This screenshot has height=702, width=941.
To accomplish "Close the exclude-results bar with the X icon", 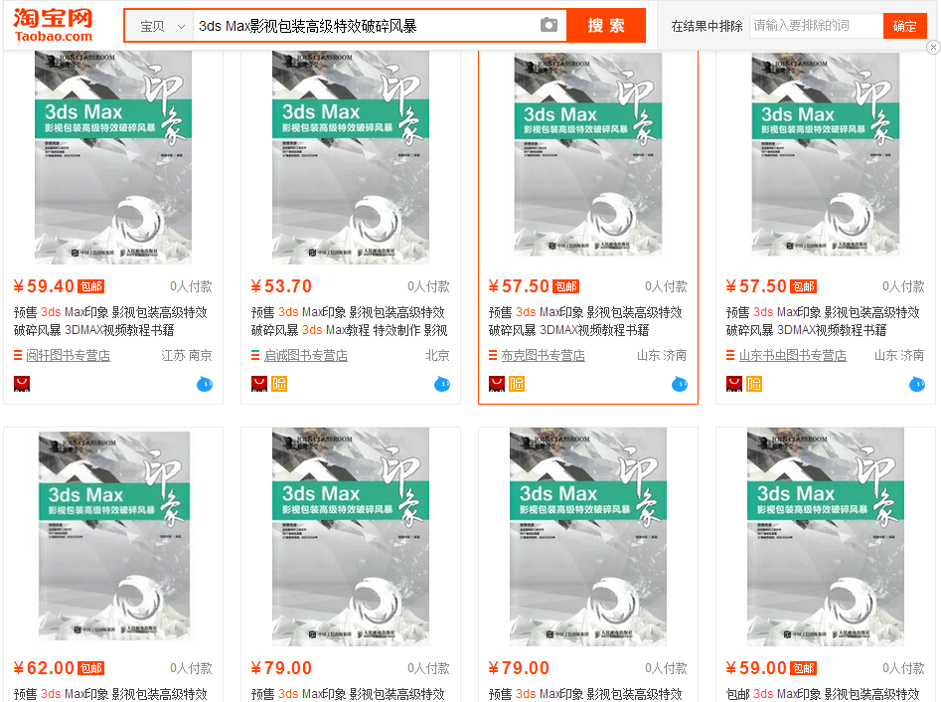I will pos(933,47).
